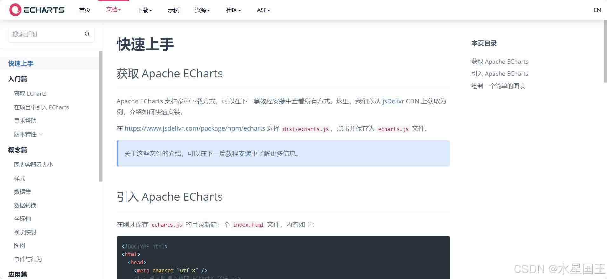Open the 社区 dropdown menu

point(234,10)
